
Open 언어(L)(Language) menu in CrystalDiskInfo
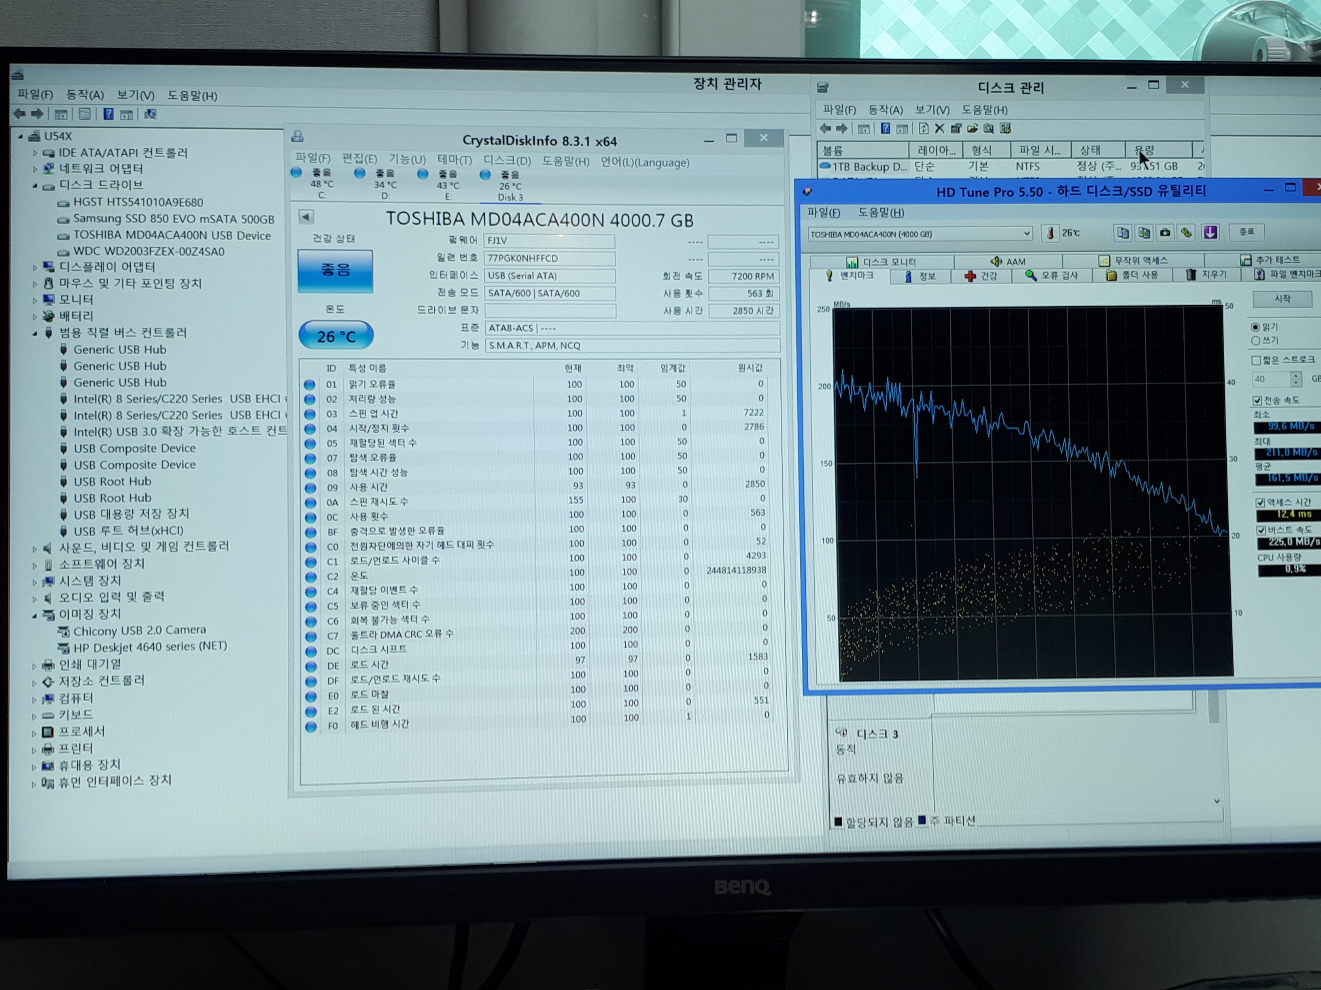point(645,162)
